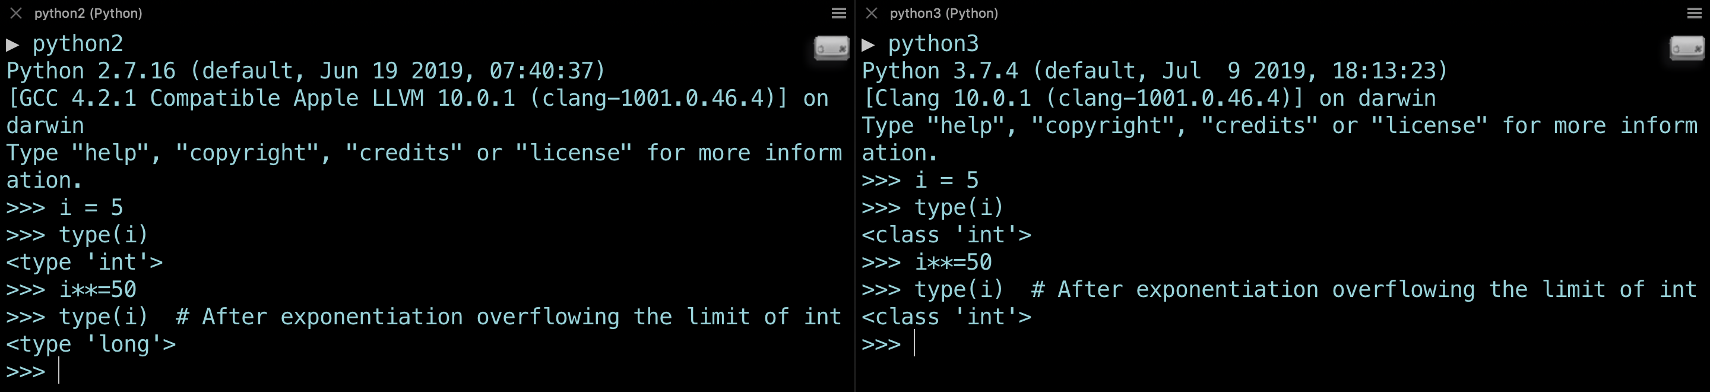
Task: Click the prompt triangle before python2 command
Action: click(x=12, y=45)
